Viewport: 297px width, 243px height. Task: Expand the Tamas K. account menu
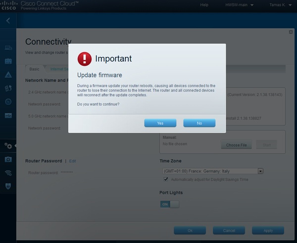pyautogui.click(x=280, y=5)
